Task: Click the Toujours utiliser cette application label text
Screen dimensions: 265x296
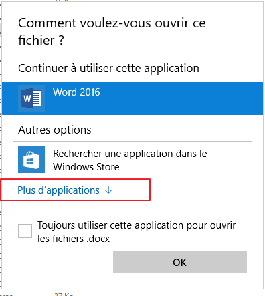Action: pos(137,232)
